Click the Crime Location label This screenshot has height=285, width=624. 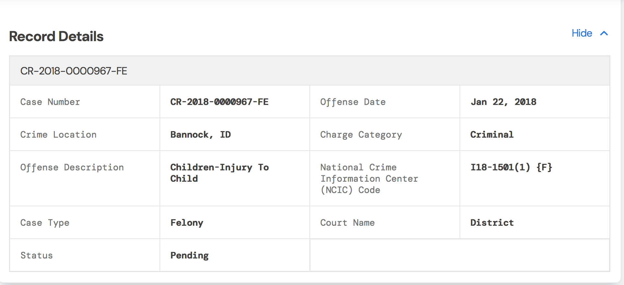(x=58, y=135)
